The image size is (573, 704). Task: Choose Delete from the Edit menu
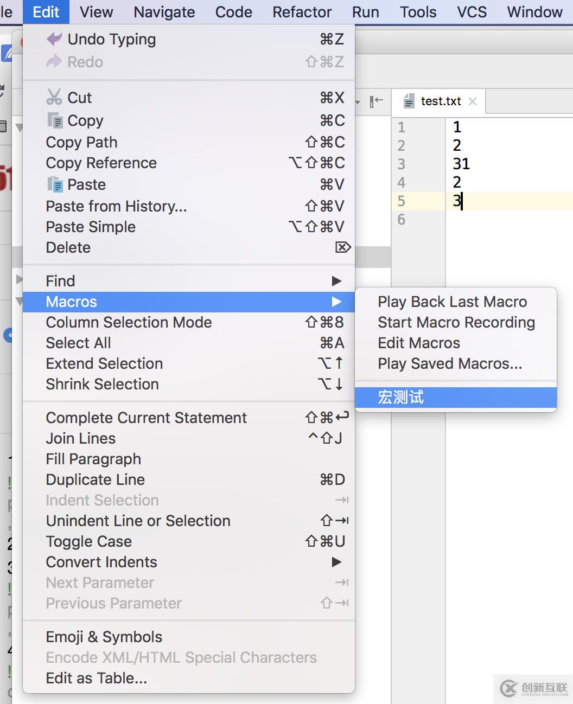(x=189, y=247)
